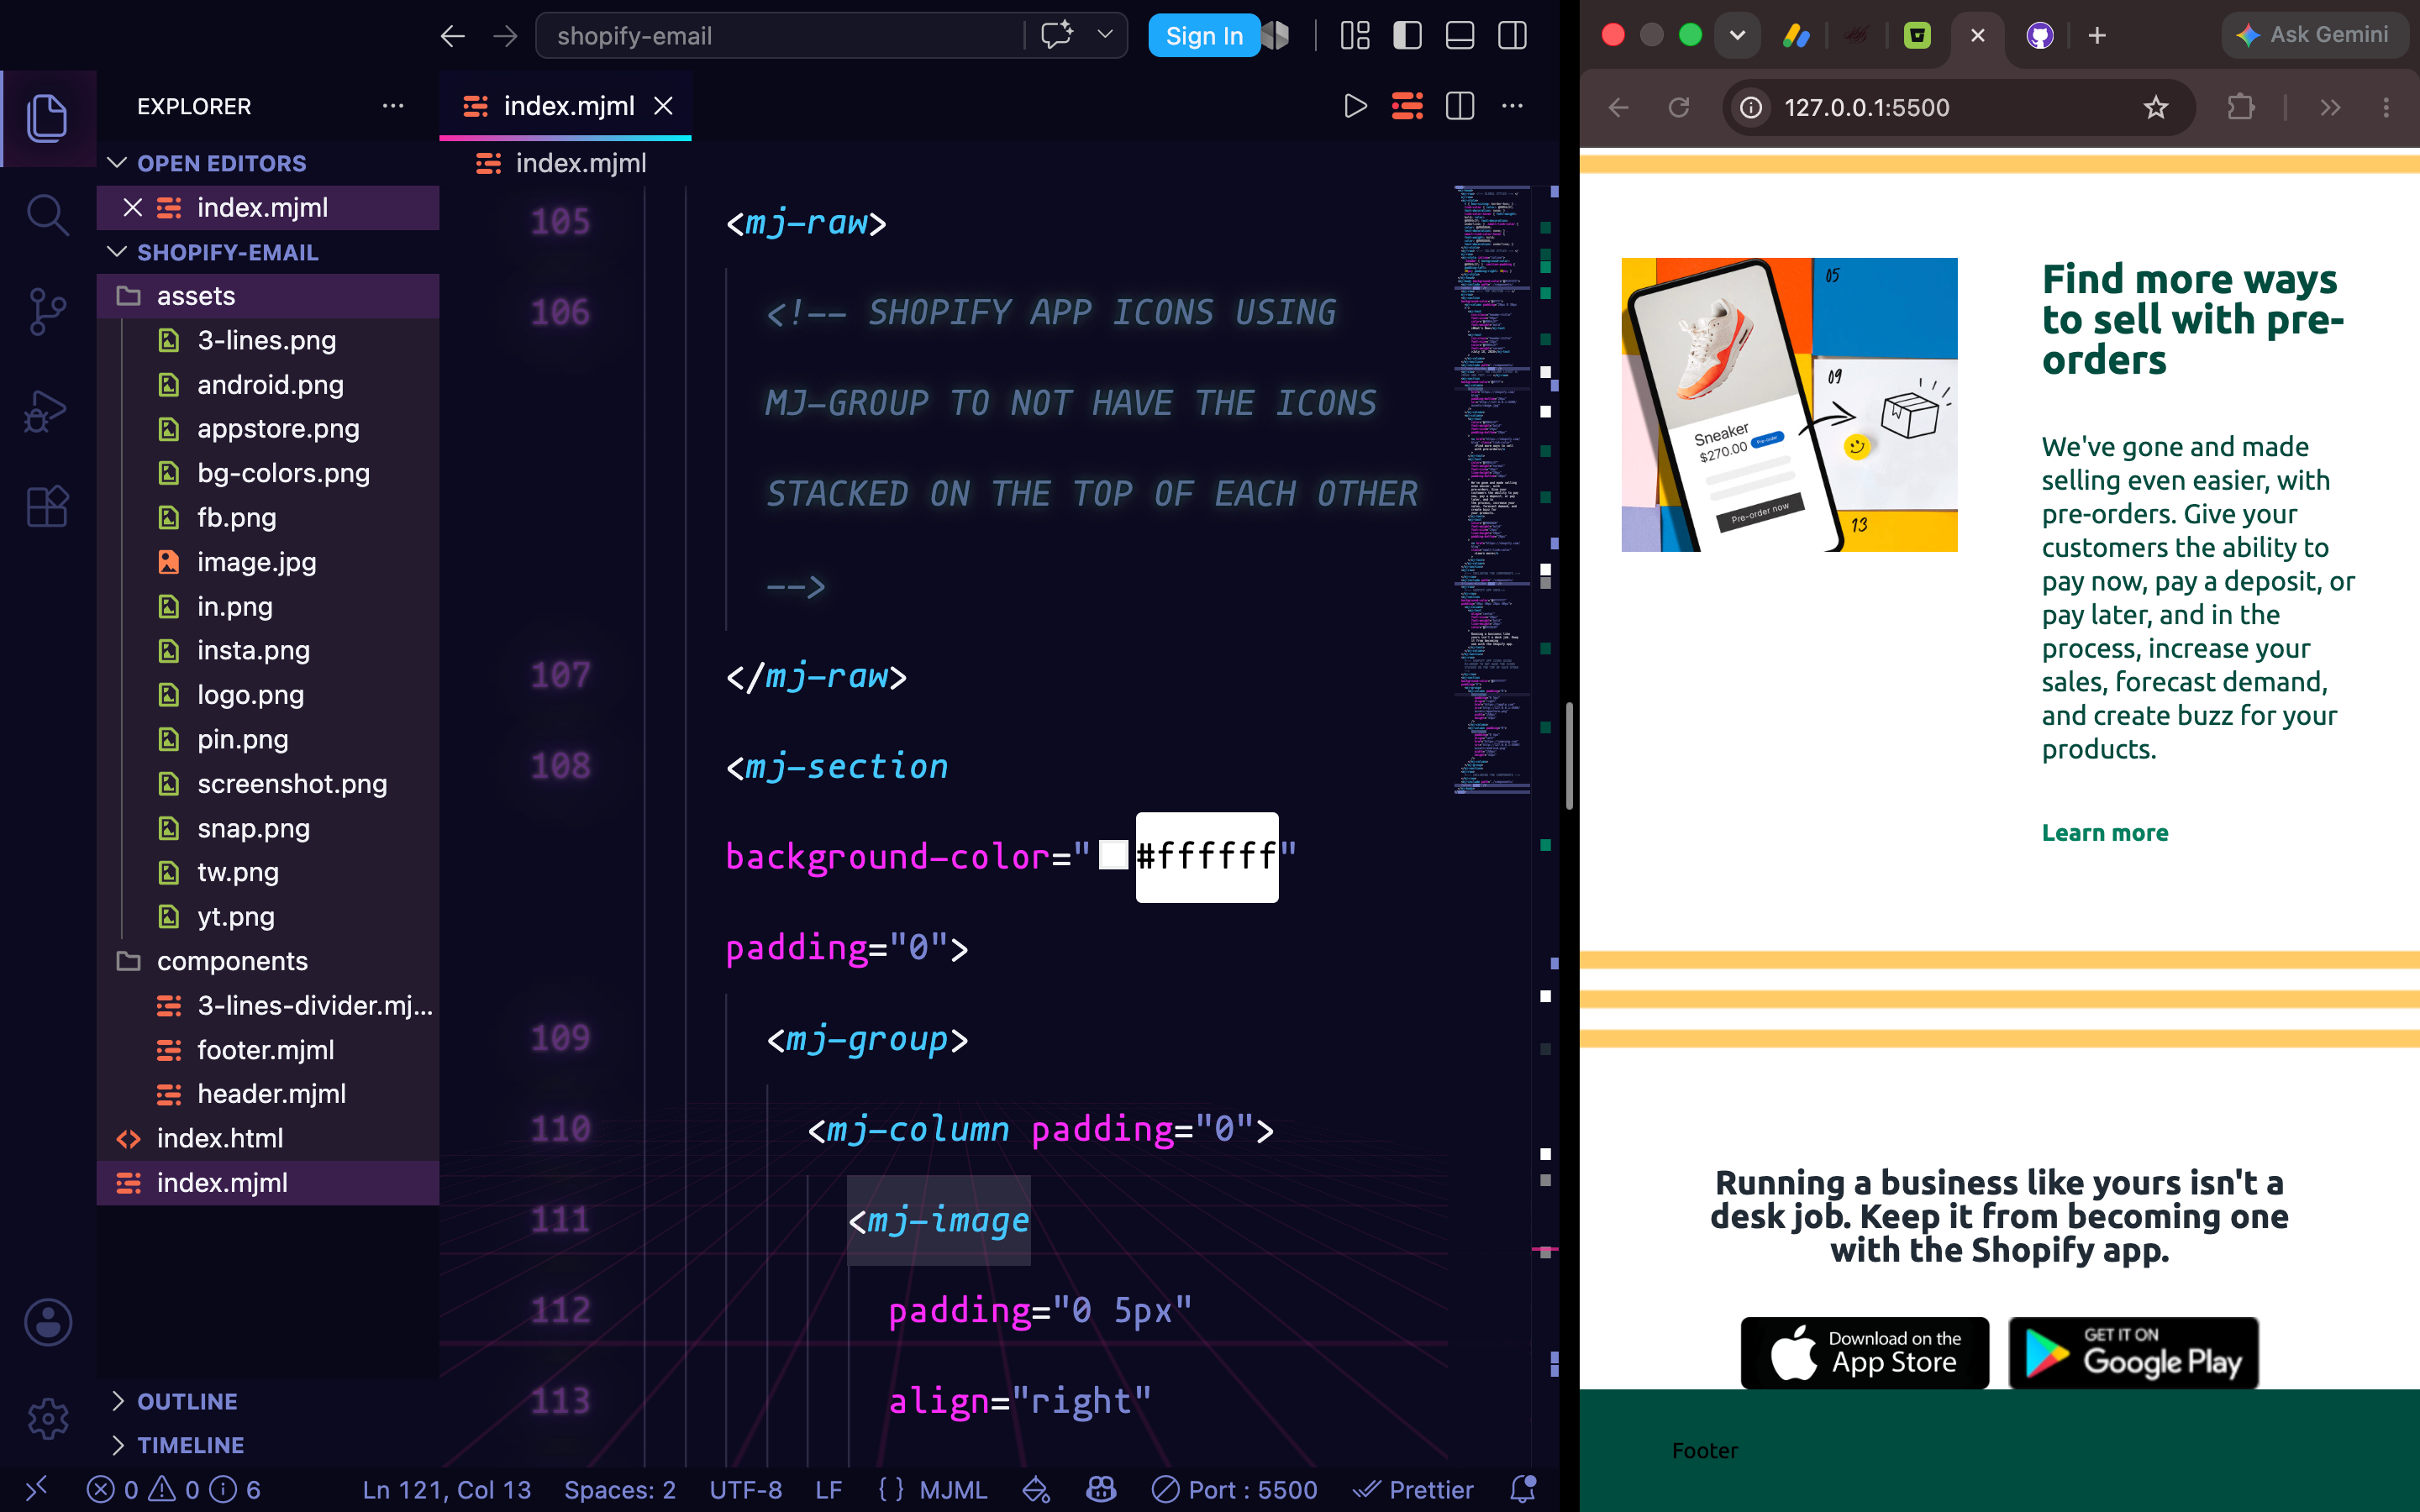Open editor More Actions menu
Viewport: 2420px width, 1512px height.
1512,106
